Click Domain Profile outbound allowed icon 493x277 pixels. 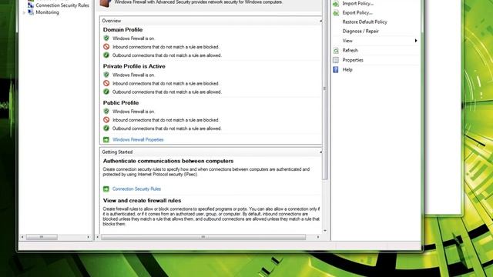[x=106, y=55]
